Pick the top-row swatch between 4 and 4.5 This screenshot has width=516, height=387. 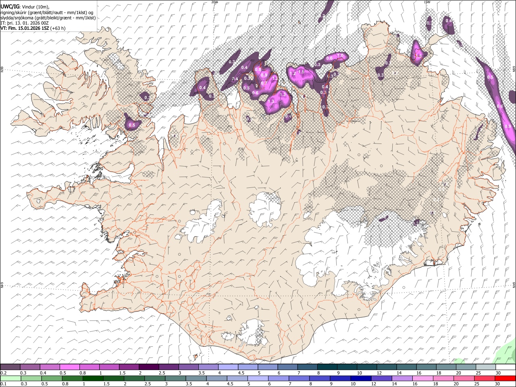point(229,367)
